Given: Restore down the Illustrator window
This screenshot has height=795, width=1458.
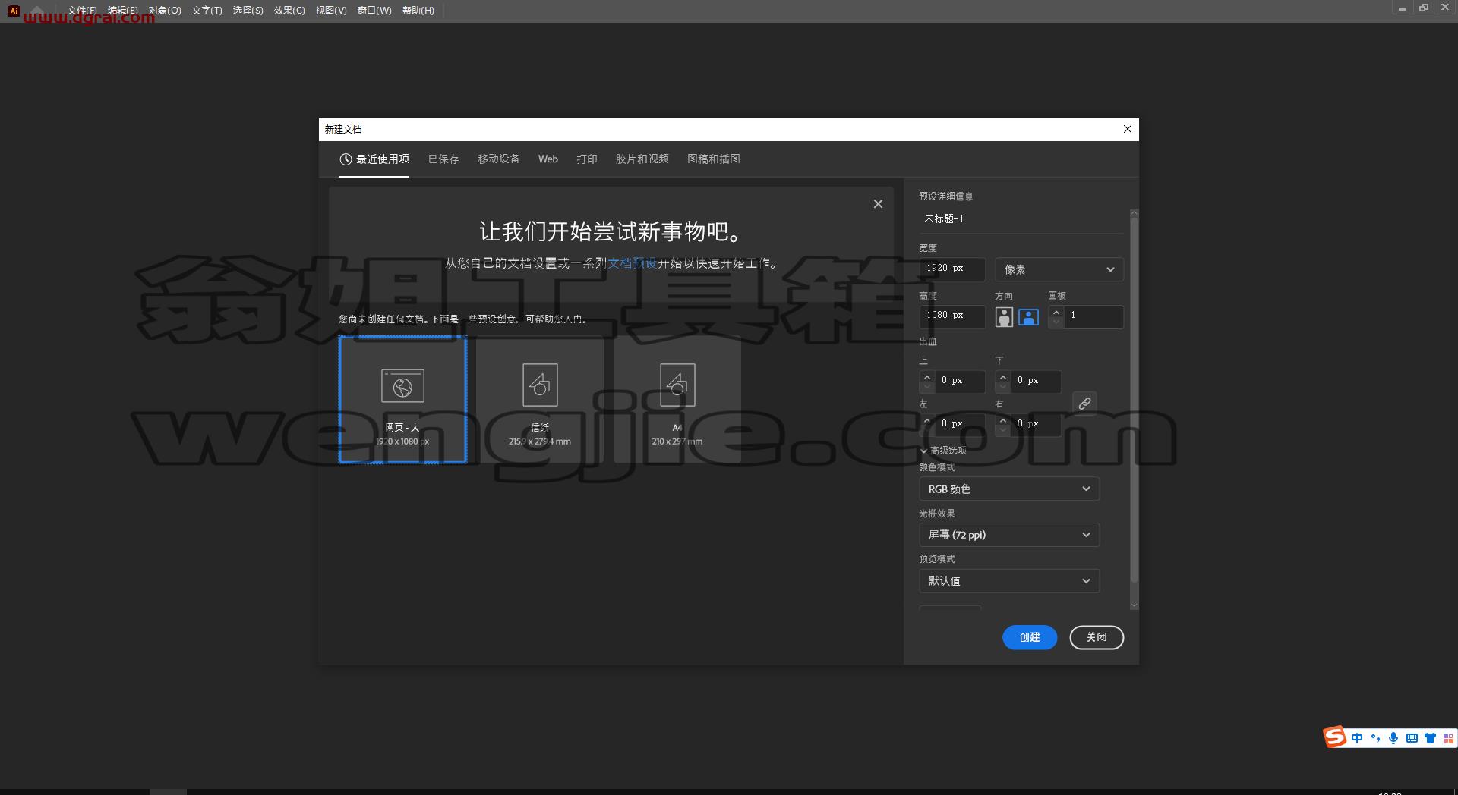Looking at the screenshot, I should (1424, 8).
